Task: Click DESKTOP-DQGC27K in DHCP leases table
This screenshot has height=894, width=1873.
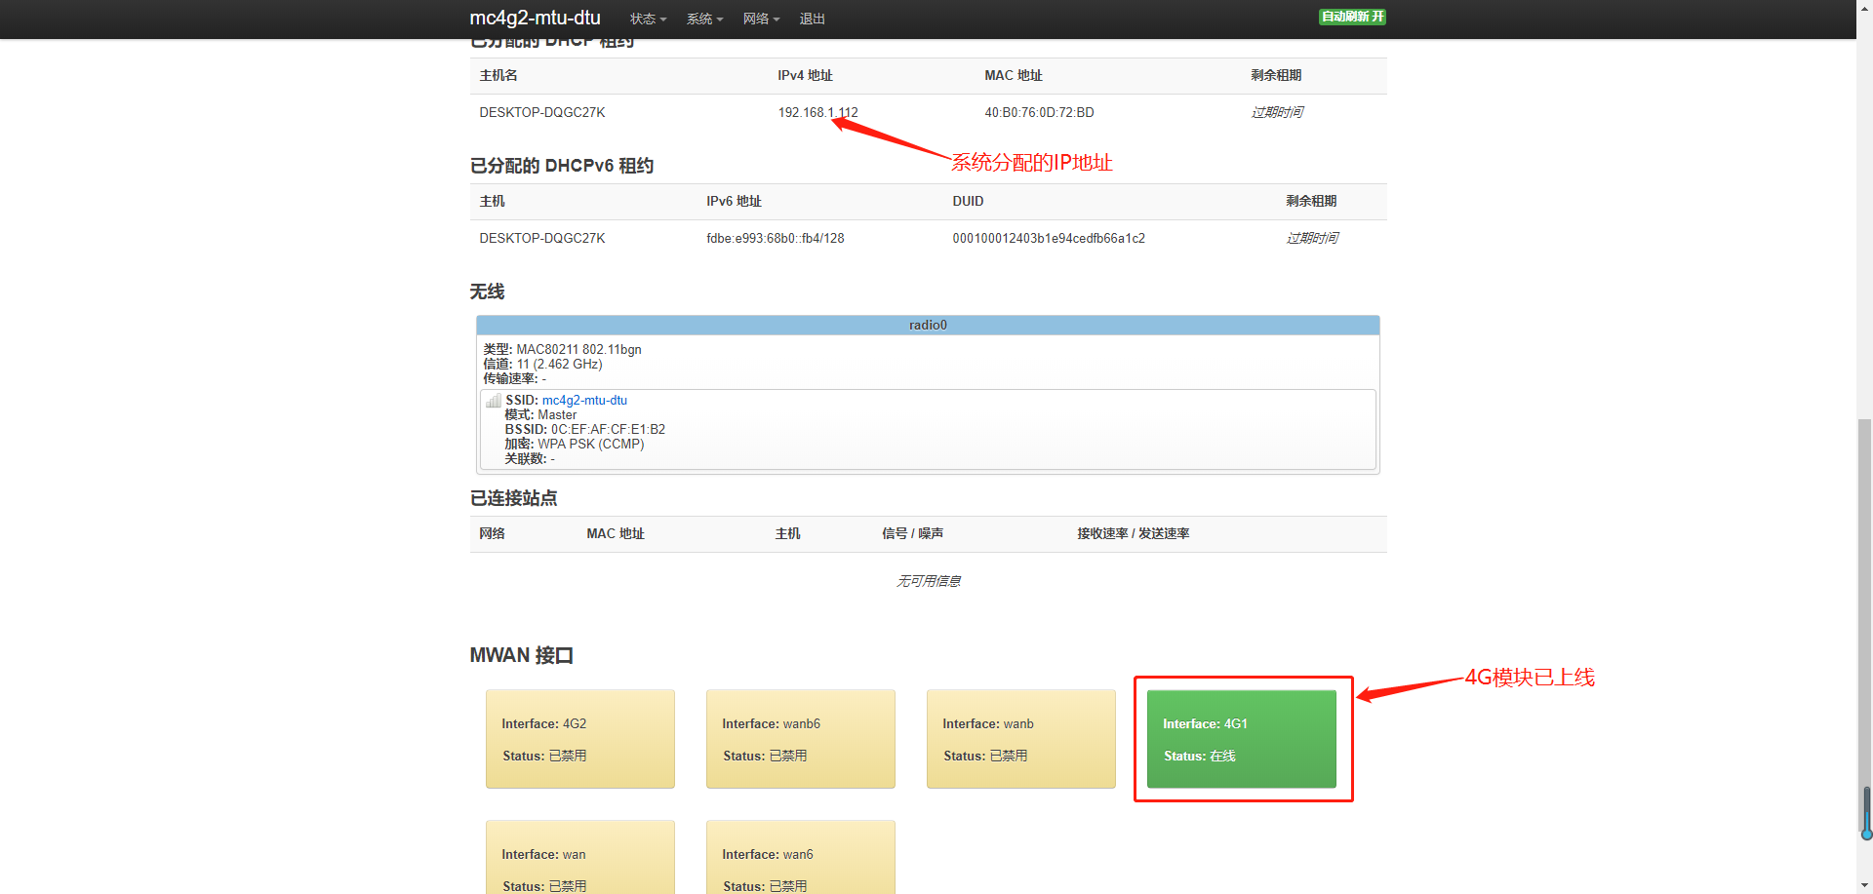Action: (x=542, y=112)
